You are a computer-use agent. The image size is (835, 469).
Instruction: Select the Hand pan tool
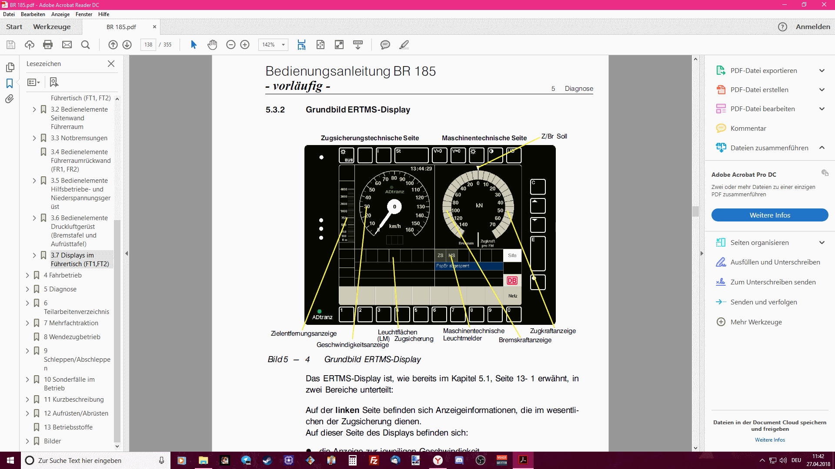[x=212, y=45]
